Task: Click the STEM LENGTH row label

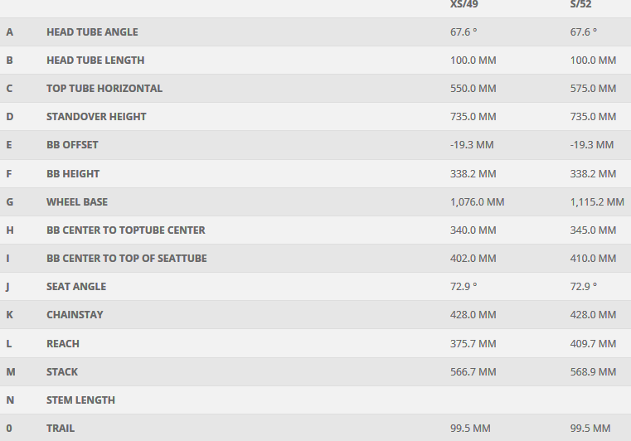Action: pyautogui.click(x=80, y=400)
